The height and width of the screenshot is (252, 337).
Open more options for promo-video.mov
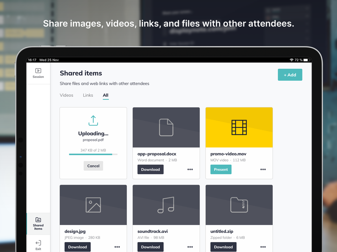263,170
